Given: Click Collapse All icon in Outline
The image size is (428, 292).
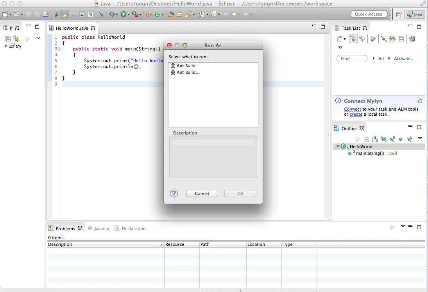Looking at the screenshot, I should (367, 140).
